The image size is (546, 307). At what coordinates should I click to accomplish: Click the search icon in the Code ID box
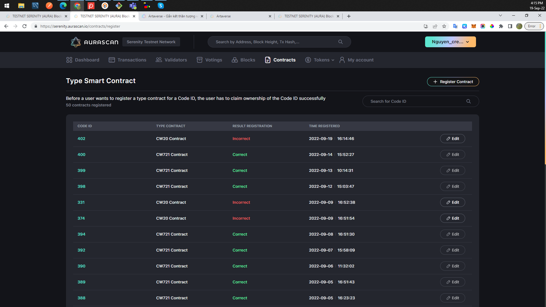tap(468, 101)
